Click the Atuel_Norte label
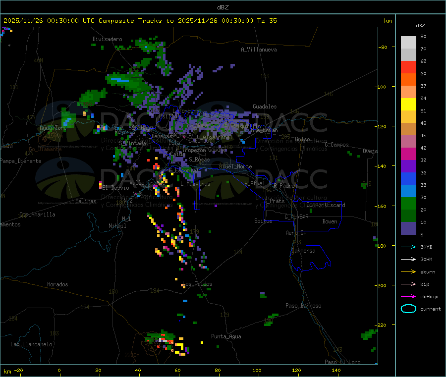The image size is (446, 377). point(235,166)
